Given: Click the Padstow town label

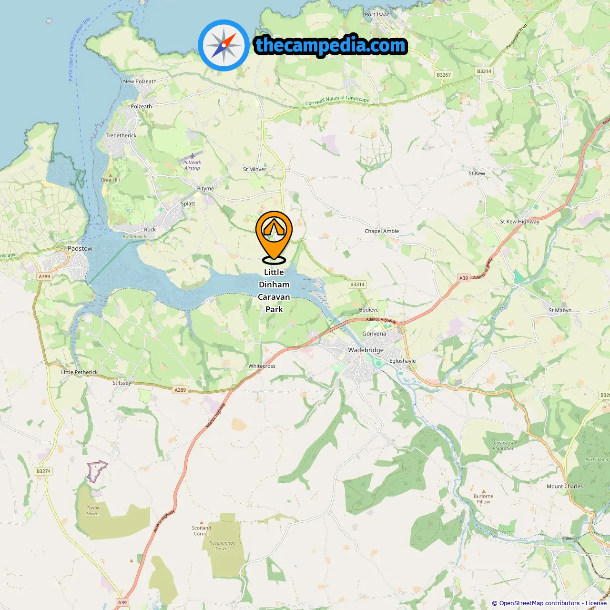Looking at the screenshot, I should [x=80, y=249].
